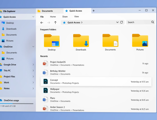
Task: Select the Concept recent file row
Action: tap(96, 81)
